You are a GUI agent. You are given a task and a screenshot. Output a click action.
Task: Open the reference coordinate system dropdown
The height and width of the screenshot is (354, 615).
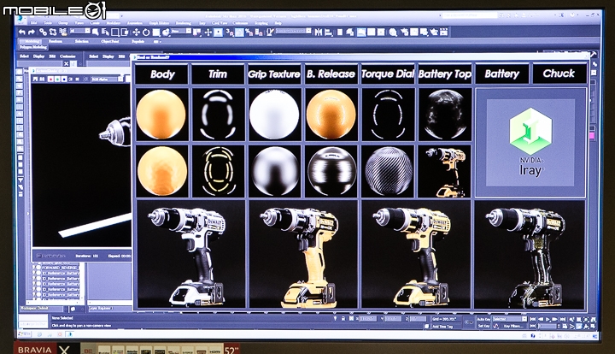[x=181, y=31]
